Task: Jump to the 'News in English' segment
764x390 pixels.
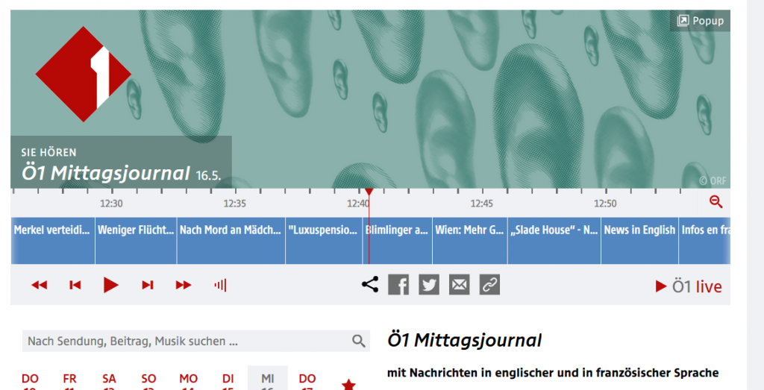Action: click(x=639, y=241)
